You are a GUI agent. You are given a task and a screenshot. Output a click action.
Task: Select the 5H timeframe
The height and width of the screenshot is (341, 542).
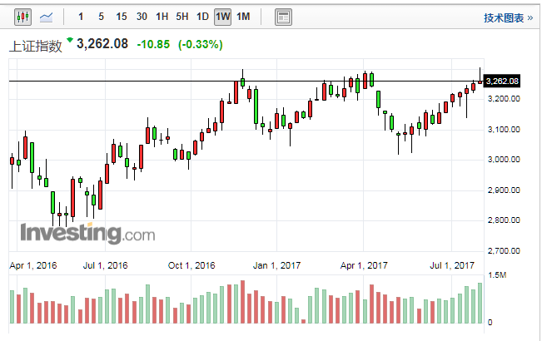tap(182, 17)
